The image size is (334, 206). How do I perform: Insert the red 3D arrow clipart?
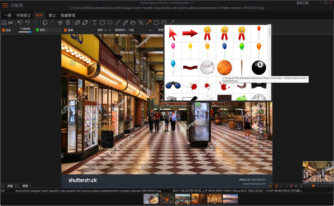click(x=190, y=33)
